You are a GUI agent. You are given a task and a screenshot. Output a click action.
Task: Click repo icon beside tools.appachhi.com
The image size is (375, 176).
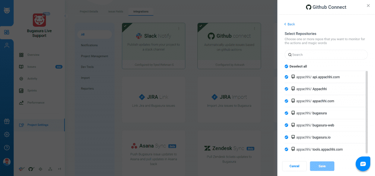click(x=293, y=149)
